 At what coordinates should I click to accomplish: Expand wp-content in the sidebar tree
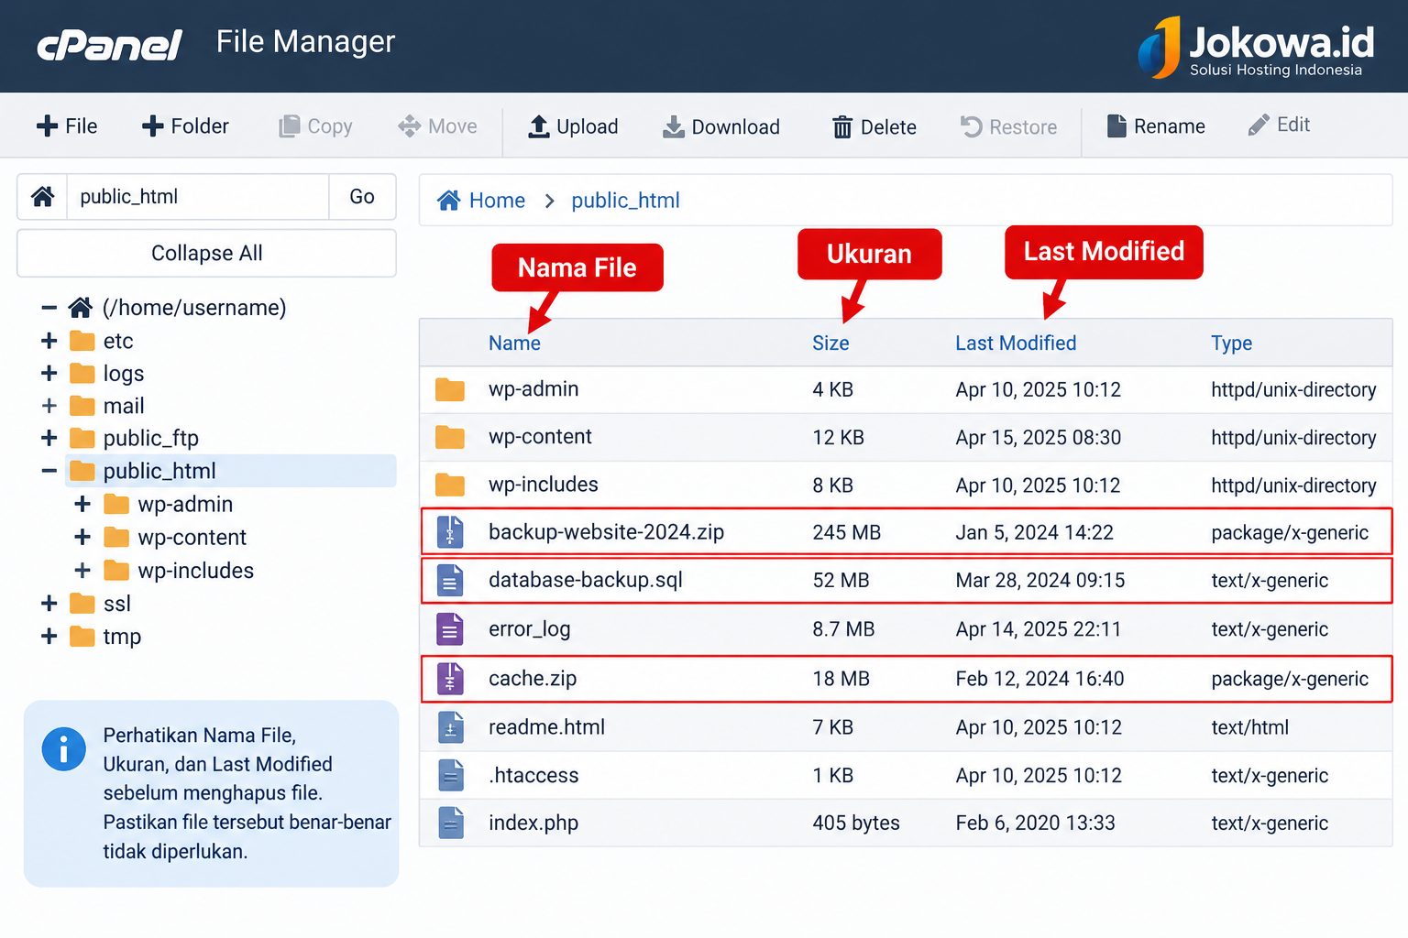pyautogui.click(x=82, y=537)
